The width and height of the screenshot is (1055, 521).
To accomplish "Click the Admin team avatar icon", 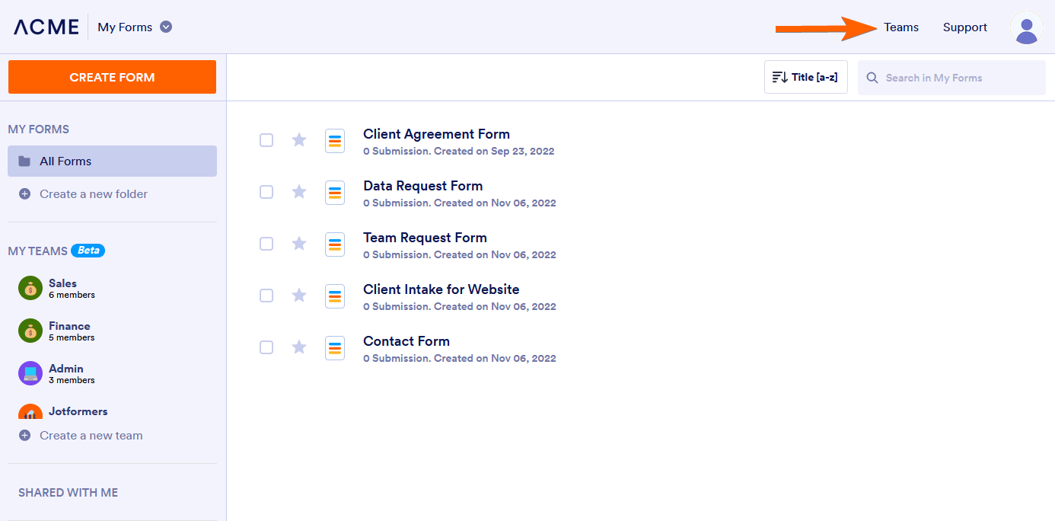I will pos(30,373).
